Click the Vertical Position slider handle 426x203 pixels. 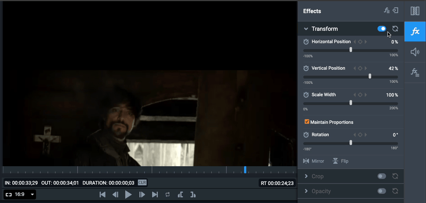click(x=370, y=76)
